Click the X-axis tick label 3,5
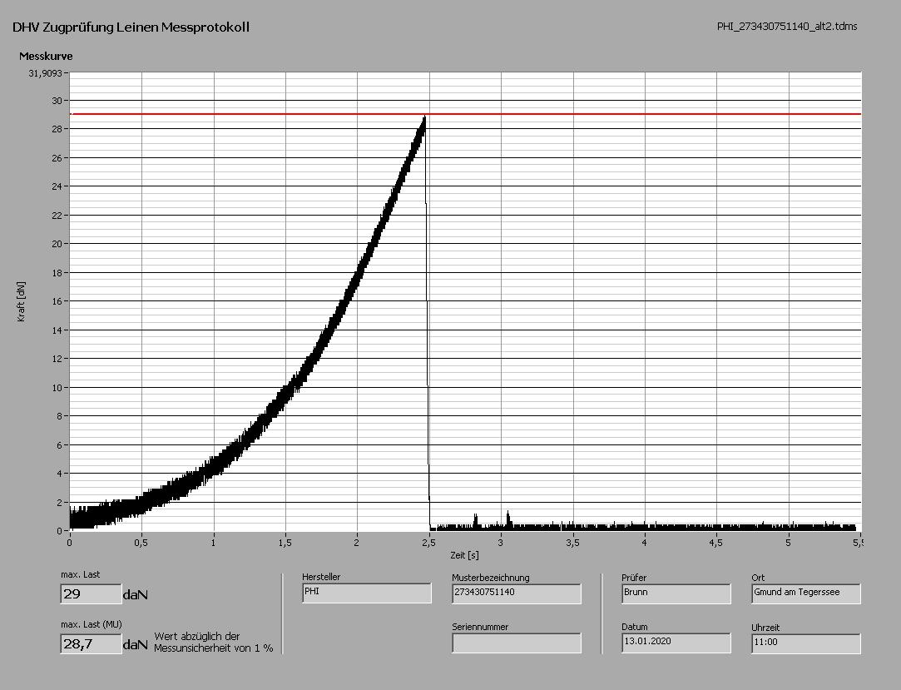 pos(572,543)
